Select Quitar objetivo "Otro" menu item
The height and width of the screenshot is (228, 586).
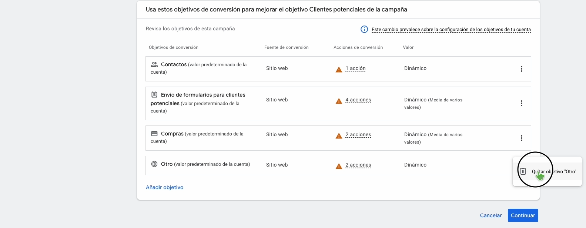[x=554, y=171]
